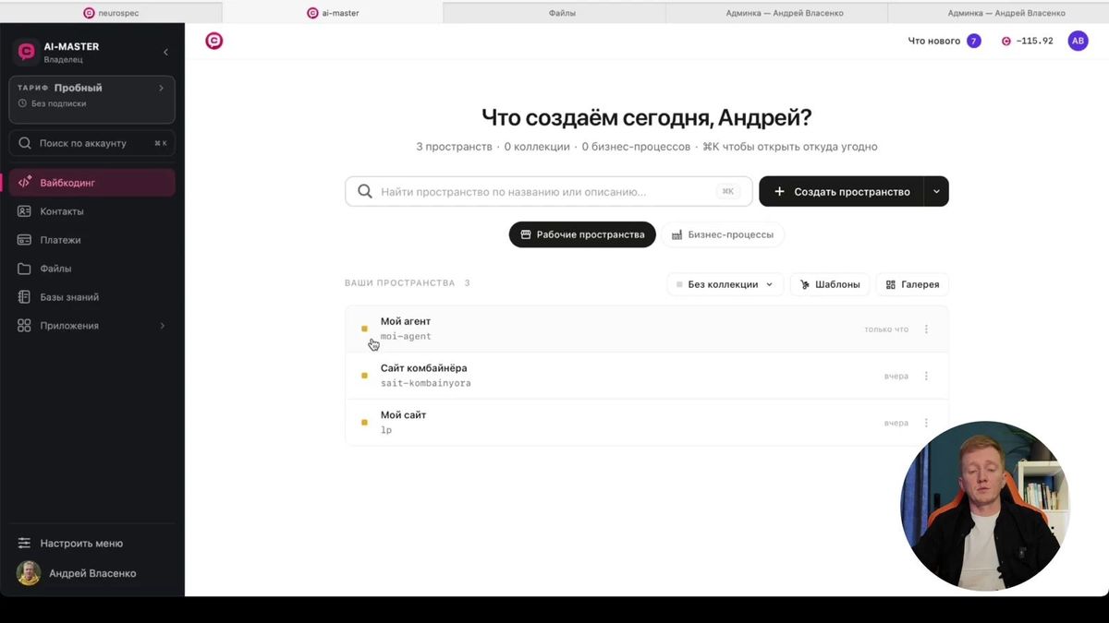
Task: Switch to the last Админка browser tab
Action: [x=998, y=13]
